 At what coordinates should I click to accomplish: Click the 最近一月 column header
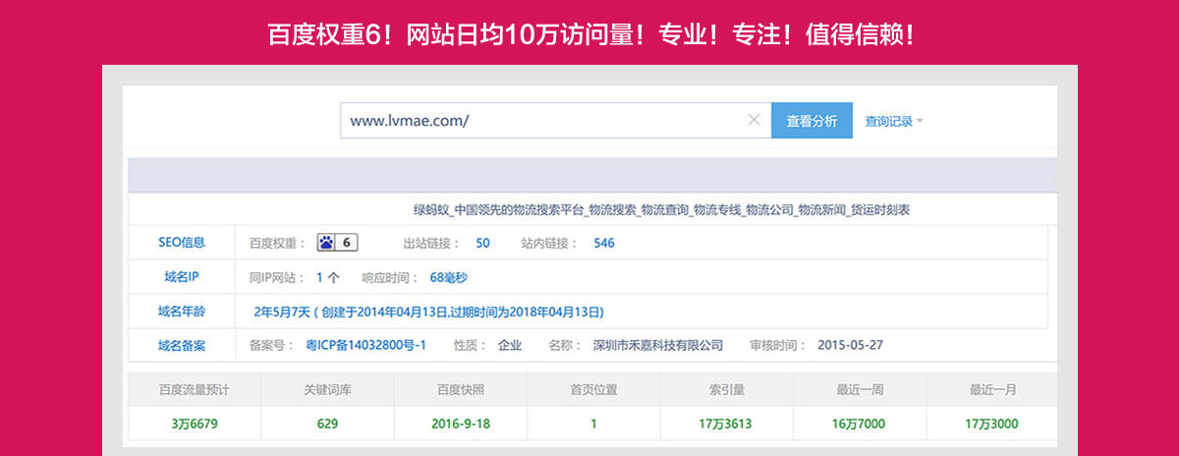click(x=993, y=389)
